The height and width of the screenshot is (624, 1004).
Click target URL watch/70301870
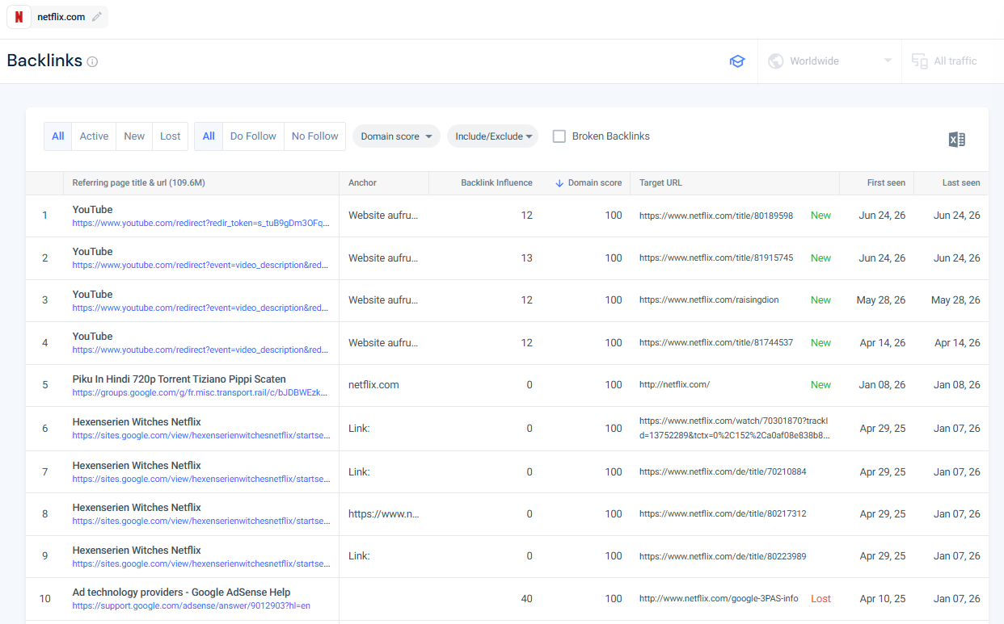(734, 428)
